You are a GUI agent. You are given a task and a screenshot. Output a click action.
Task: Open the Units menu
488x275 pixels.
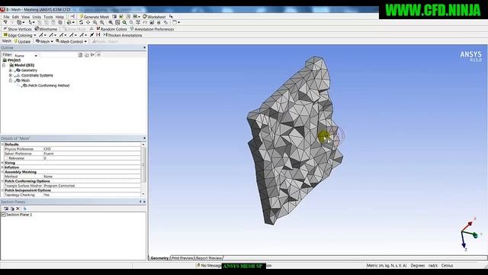click(x=37, y=17)
